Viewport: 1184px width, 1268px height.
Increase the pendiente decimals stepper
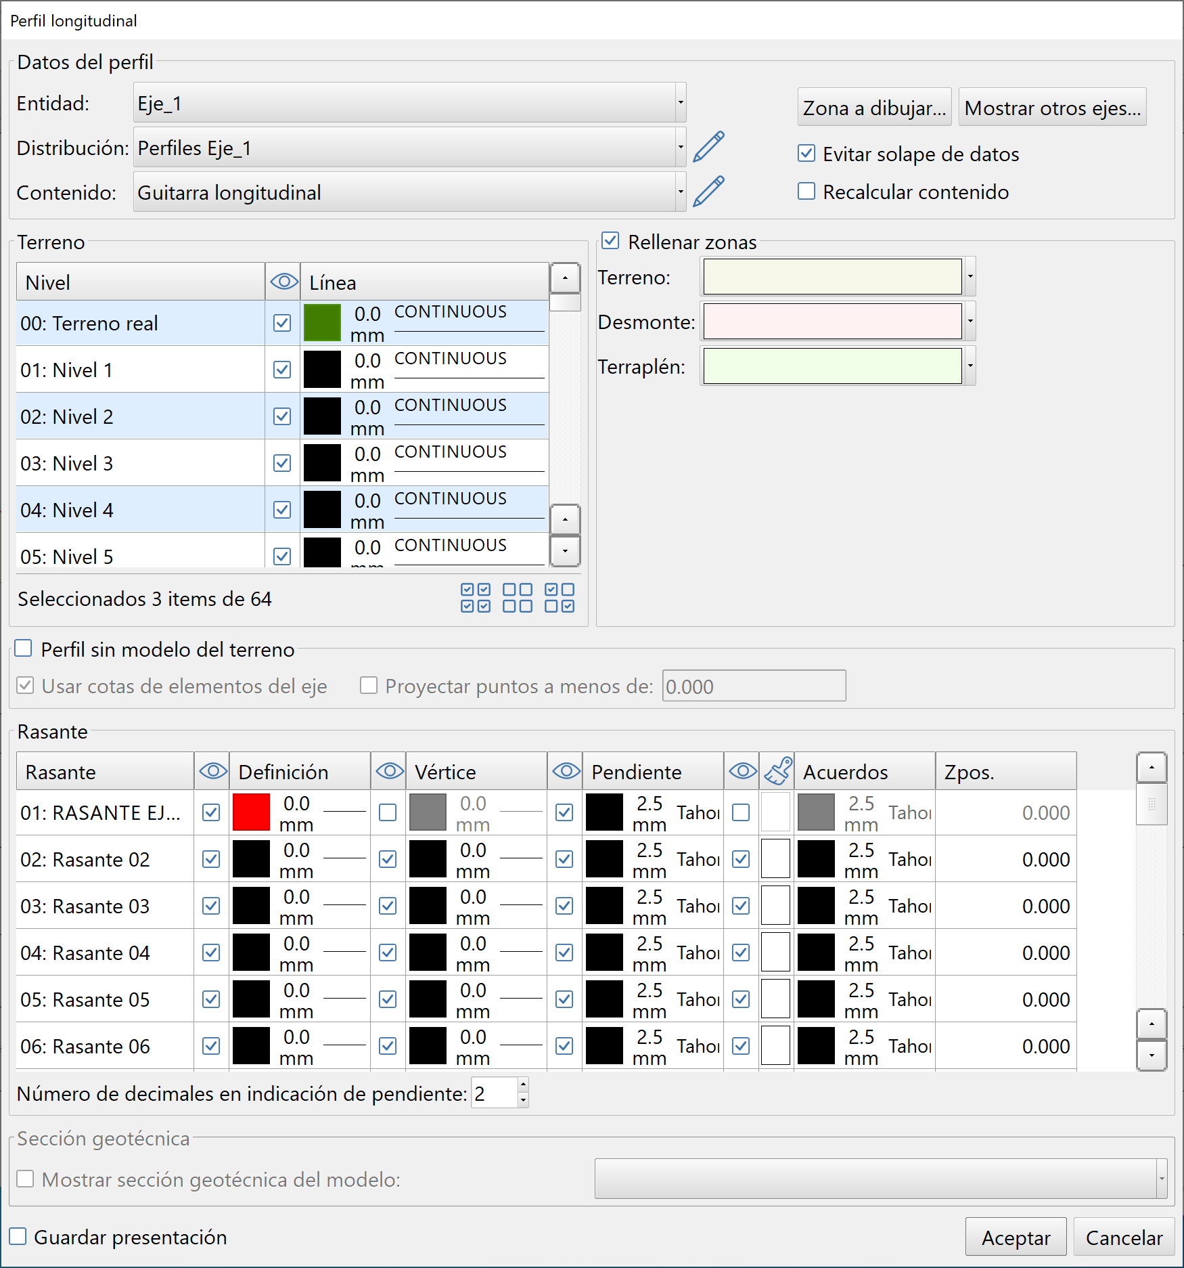[x=522, y=1085]
